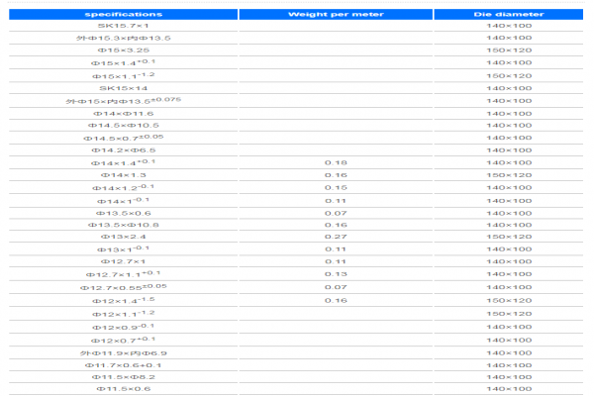Screen dimensions: 594x396
Task: Click the 'specifications' column header
Action: click(124, 15)
